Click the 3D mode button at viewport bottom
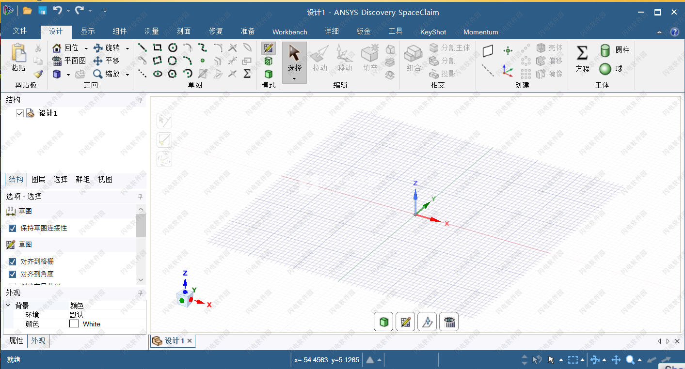 click(383, 322)
